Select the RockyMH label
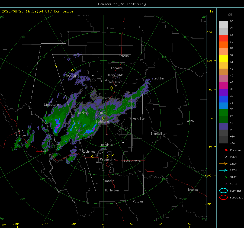Screen dimensions: 244x228 72,76
